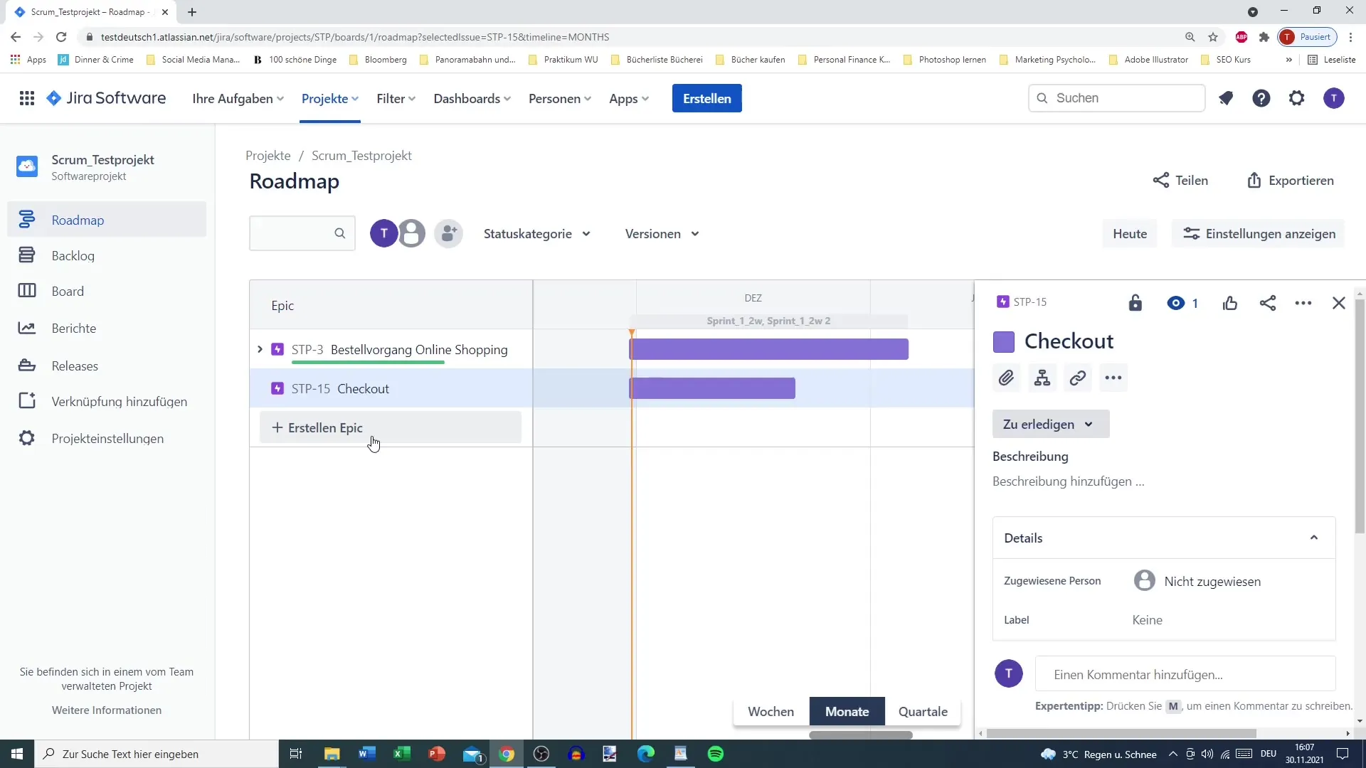Expand the Versionen dropdown filter
1366x768 pixels.
point(662,233)
